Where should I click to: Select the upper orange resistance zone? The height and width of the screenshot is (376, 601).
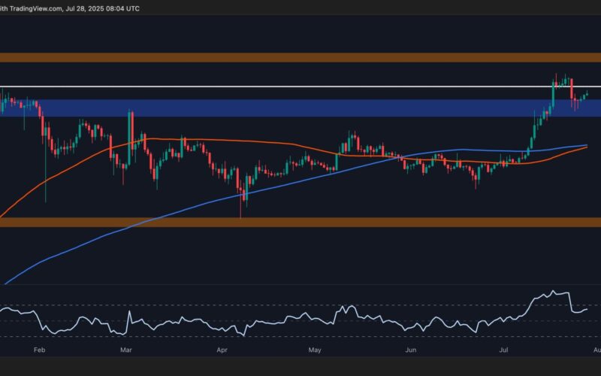[300, 57]
